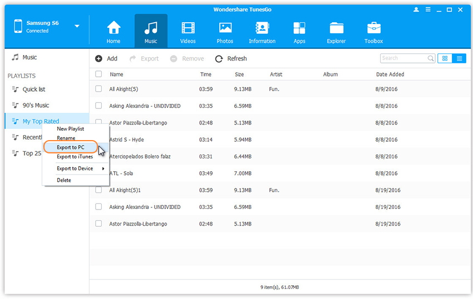
Task: Click the Refresh circular arrow icon
Action: pyautogui.click(x=219, y=59)
